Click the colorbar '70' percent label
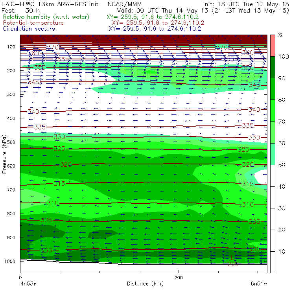The width and height of the screenshot is (291, 291). point(282,122)
